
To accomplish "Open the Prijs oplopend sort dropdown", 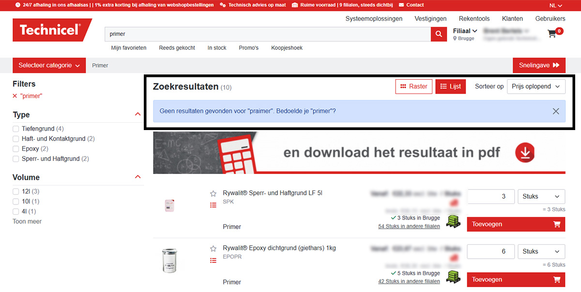I will coord(536,87).
